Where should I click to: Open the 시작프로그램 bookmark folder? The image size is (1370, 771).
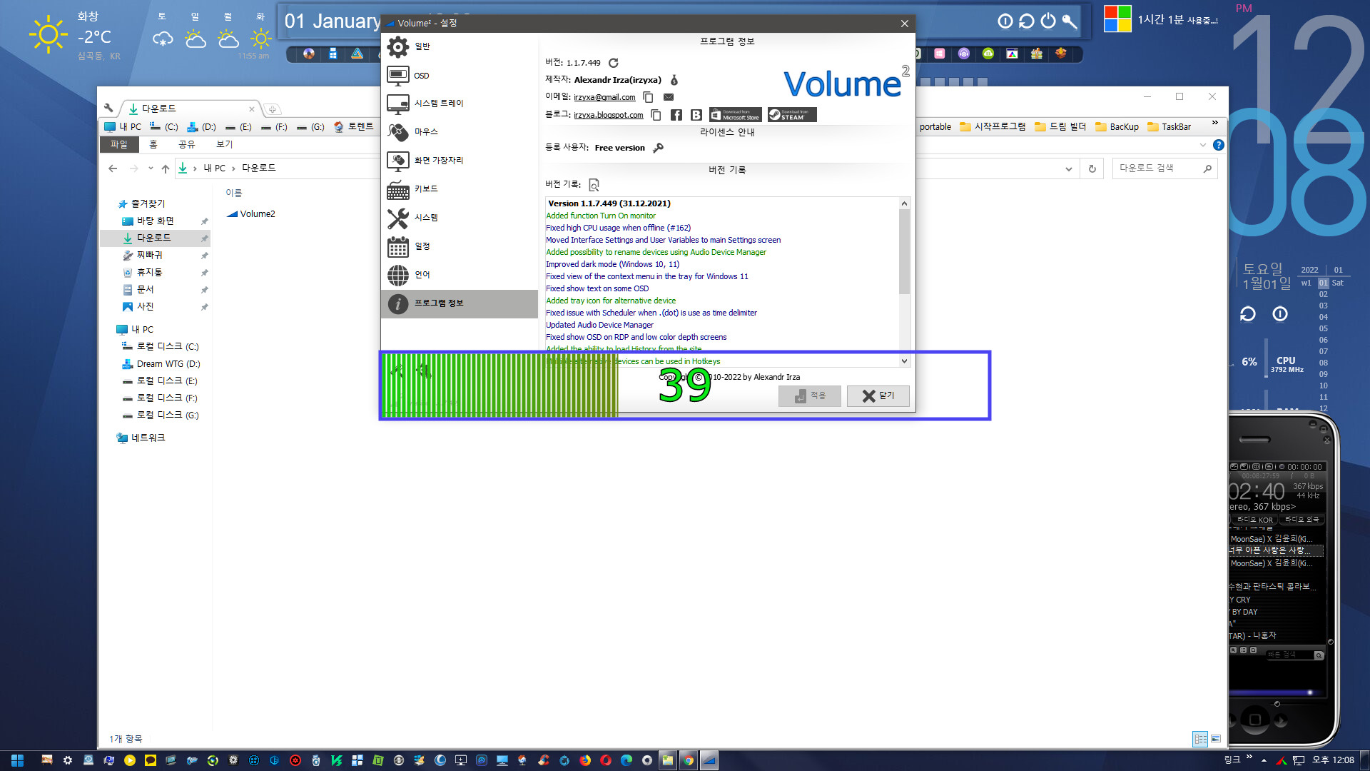pyautogui.click(x=993, y=127)
